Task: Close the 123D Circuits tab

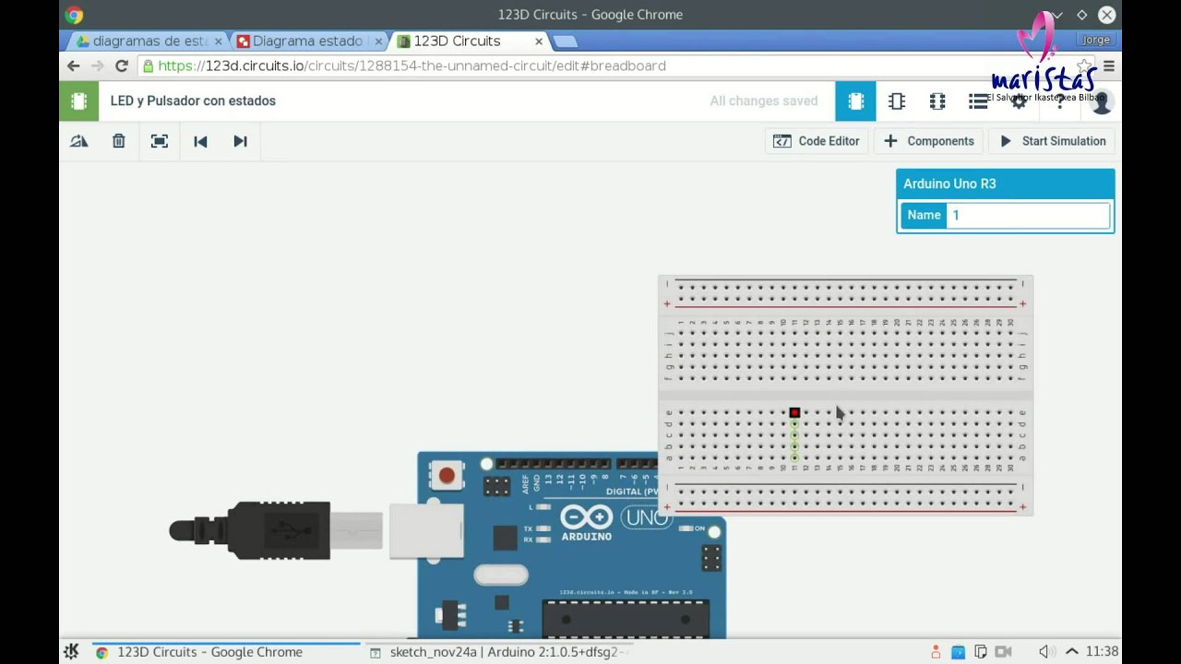Action: coord(539,41)
